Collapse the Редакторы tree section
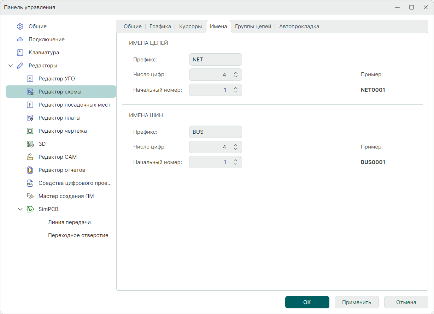This screenshot has height=314, width=434. click(11, 66)
